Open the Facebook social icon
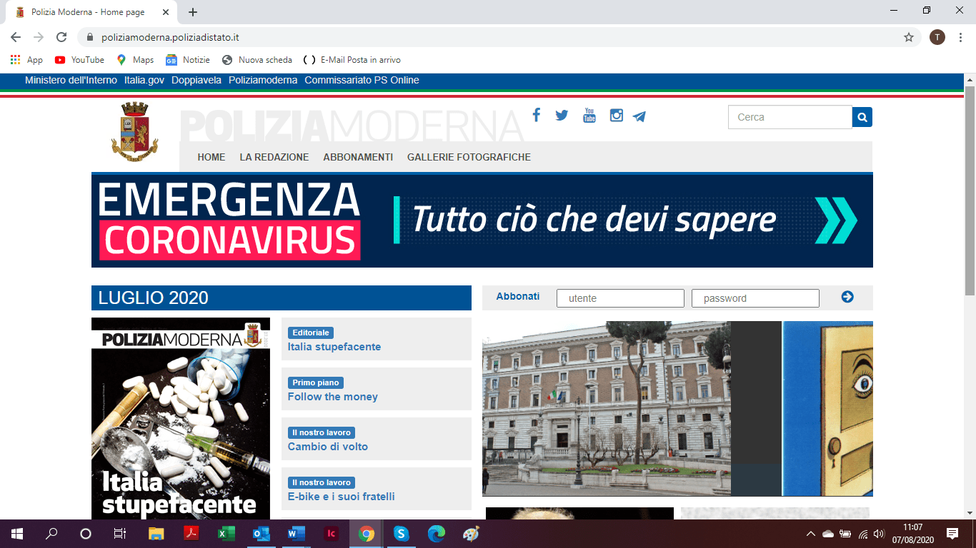976x548 pixels. (x=537, y=115)
